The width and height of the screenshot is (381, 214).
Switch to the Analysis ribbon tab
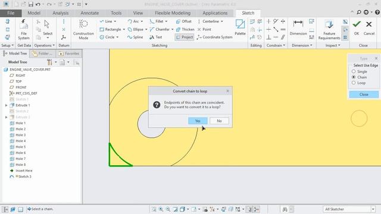61,13
